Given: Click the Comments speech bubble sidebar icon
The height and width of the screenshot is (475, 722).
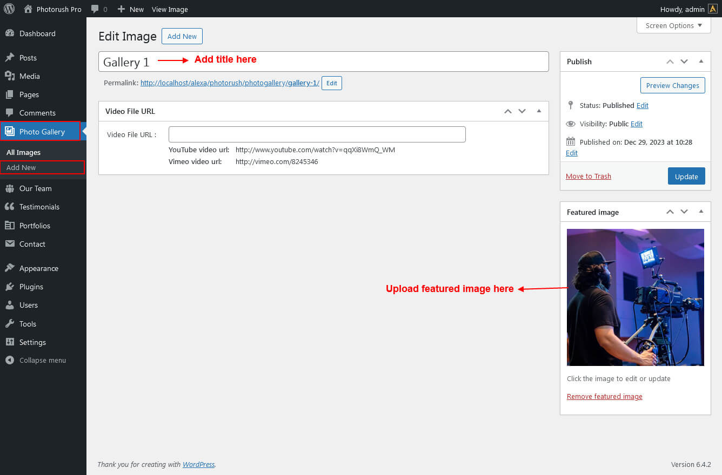Looking at the screenshot, I should click(10, 113).
